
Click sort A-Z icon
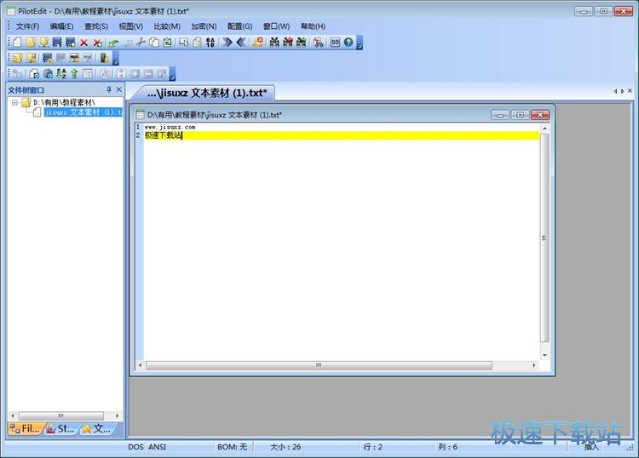point(61,74)
